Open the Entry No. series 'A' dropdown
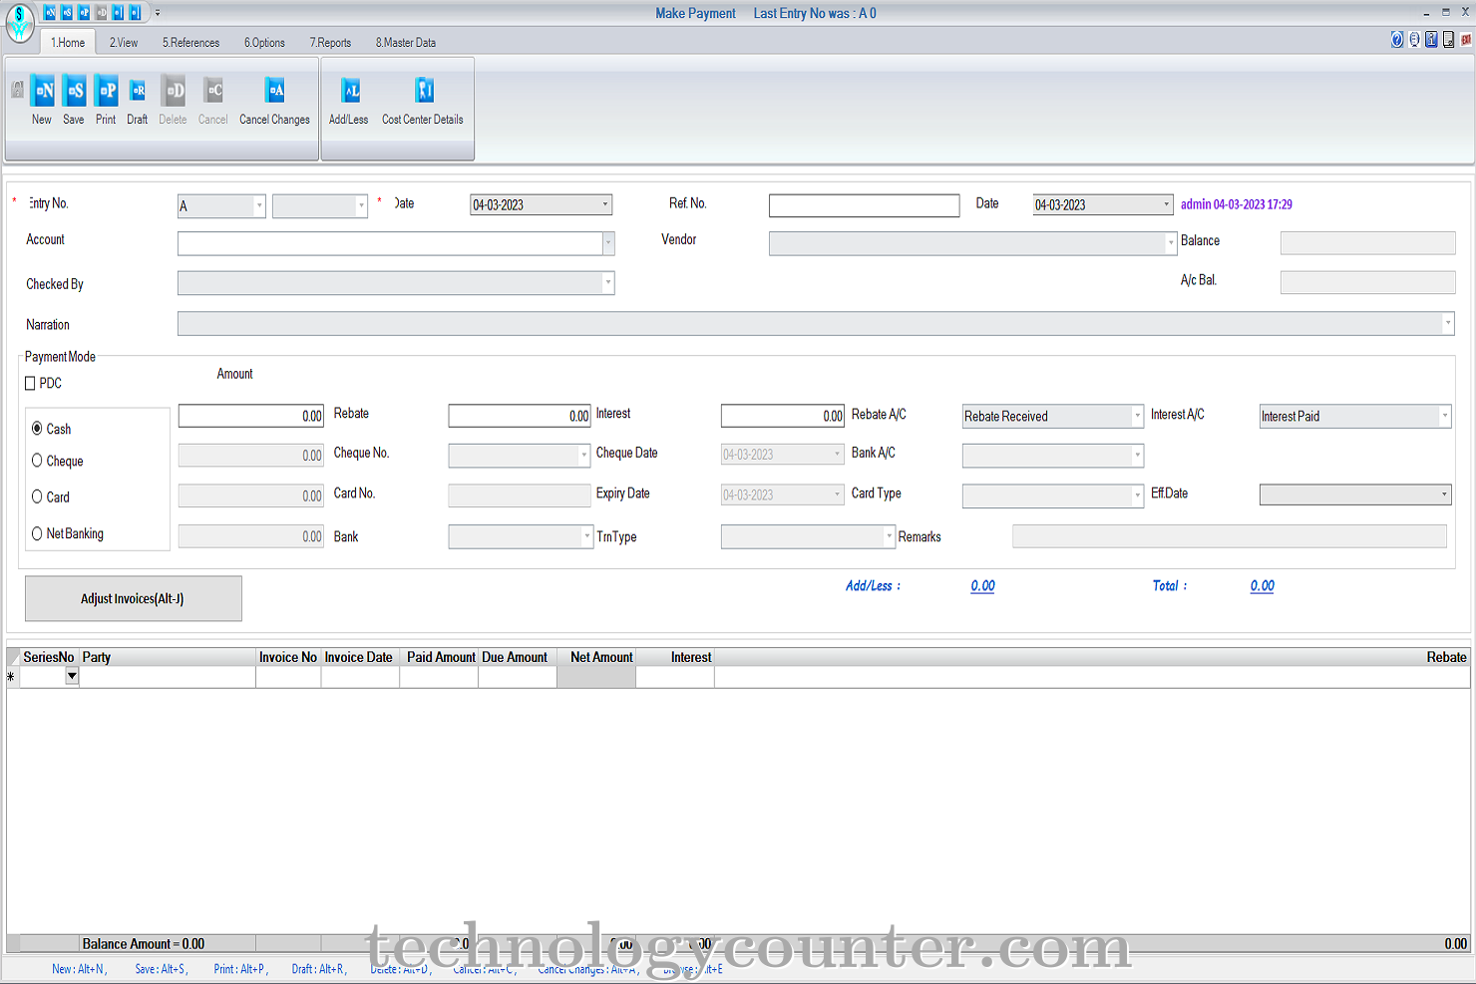Screen dimensions: 1476x984 coord(259,205)
